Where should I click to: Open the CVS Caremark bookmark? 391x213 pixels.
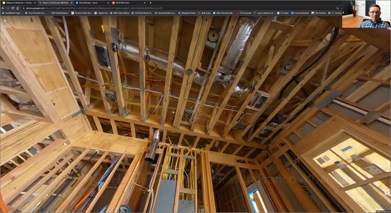pos(244,13)
